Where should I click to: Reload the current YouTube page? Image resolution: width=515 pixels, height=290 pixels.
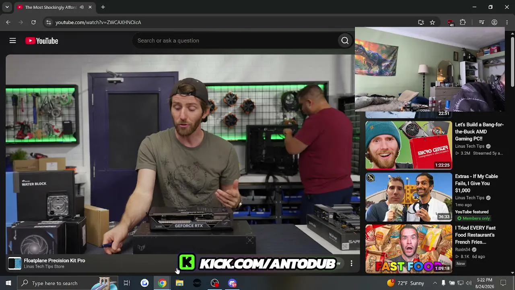click(x=33, y=23)
